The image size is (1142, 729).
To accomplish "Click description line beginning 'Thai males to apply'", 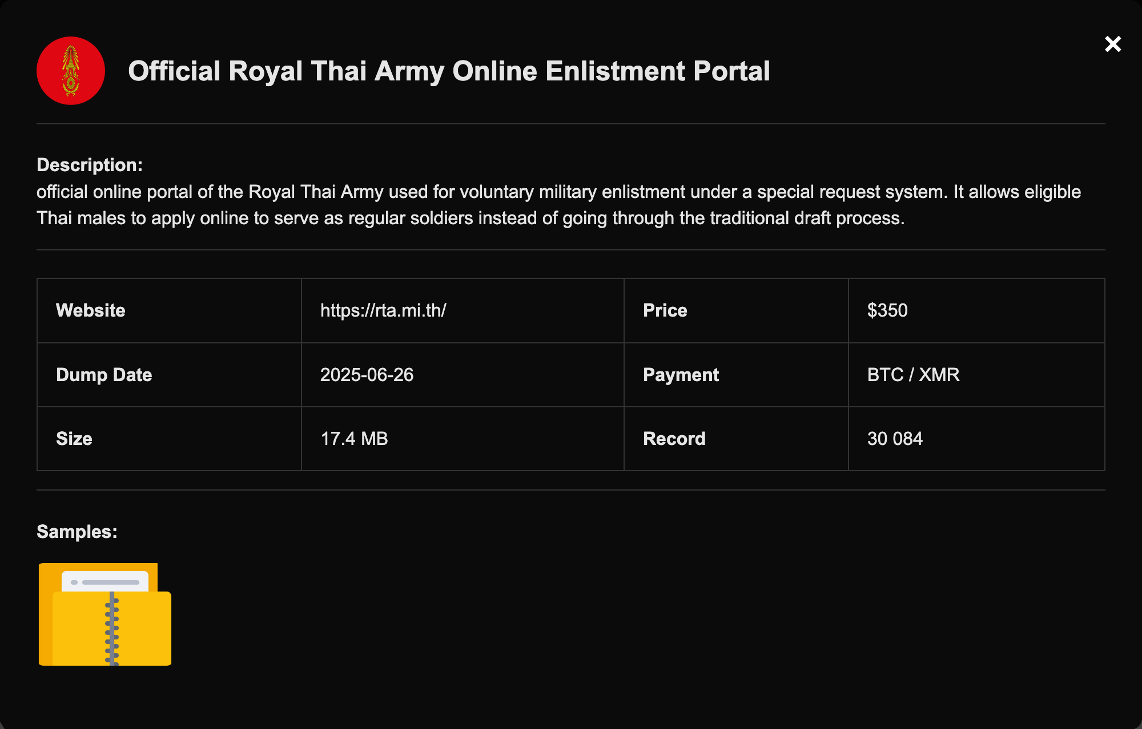I will [x=471, y=218].
